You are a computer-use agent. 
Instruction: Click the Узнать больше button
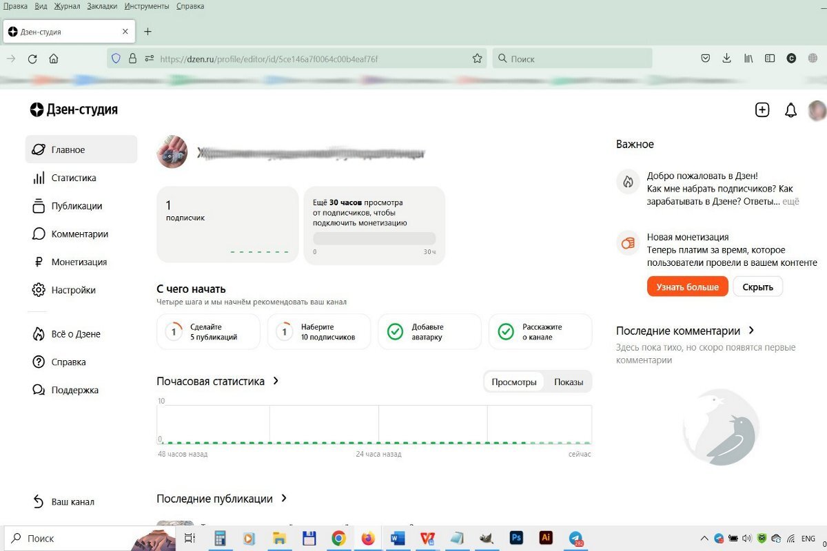coord(687,287)
